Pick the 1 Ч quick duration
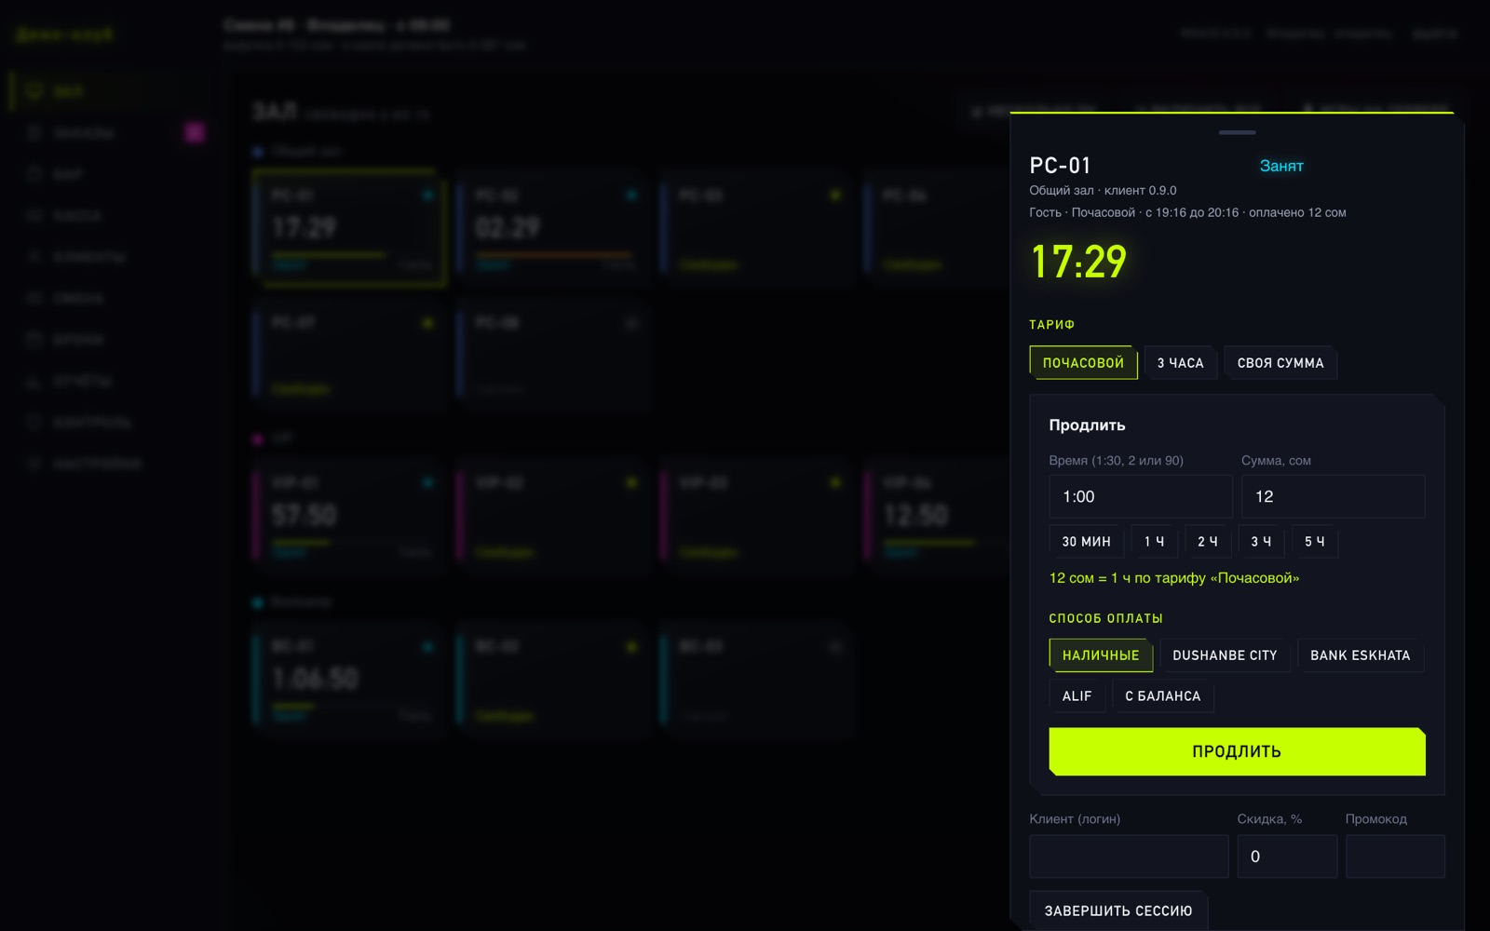The image size is (1490, 931). point(1154,542)
